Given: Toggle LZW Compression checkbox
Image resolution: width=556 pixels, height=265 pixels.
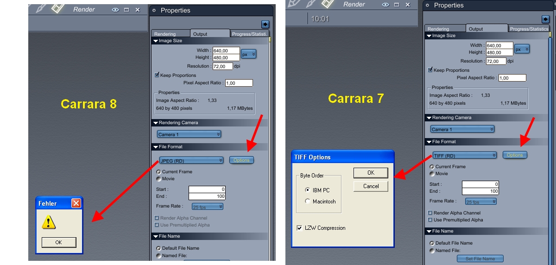Looking at the screenshot, I should [299, 228].
